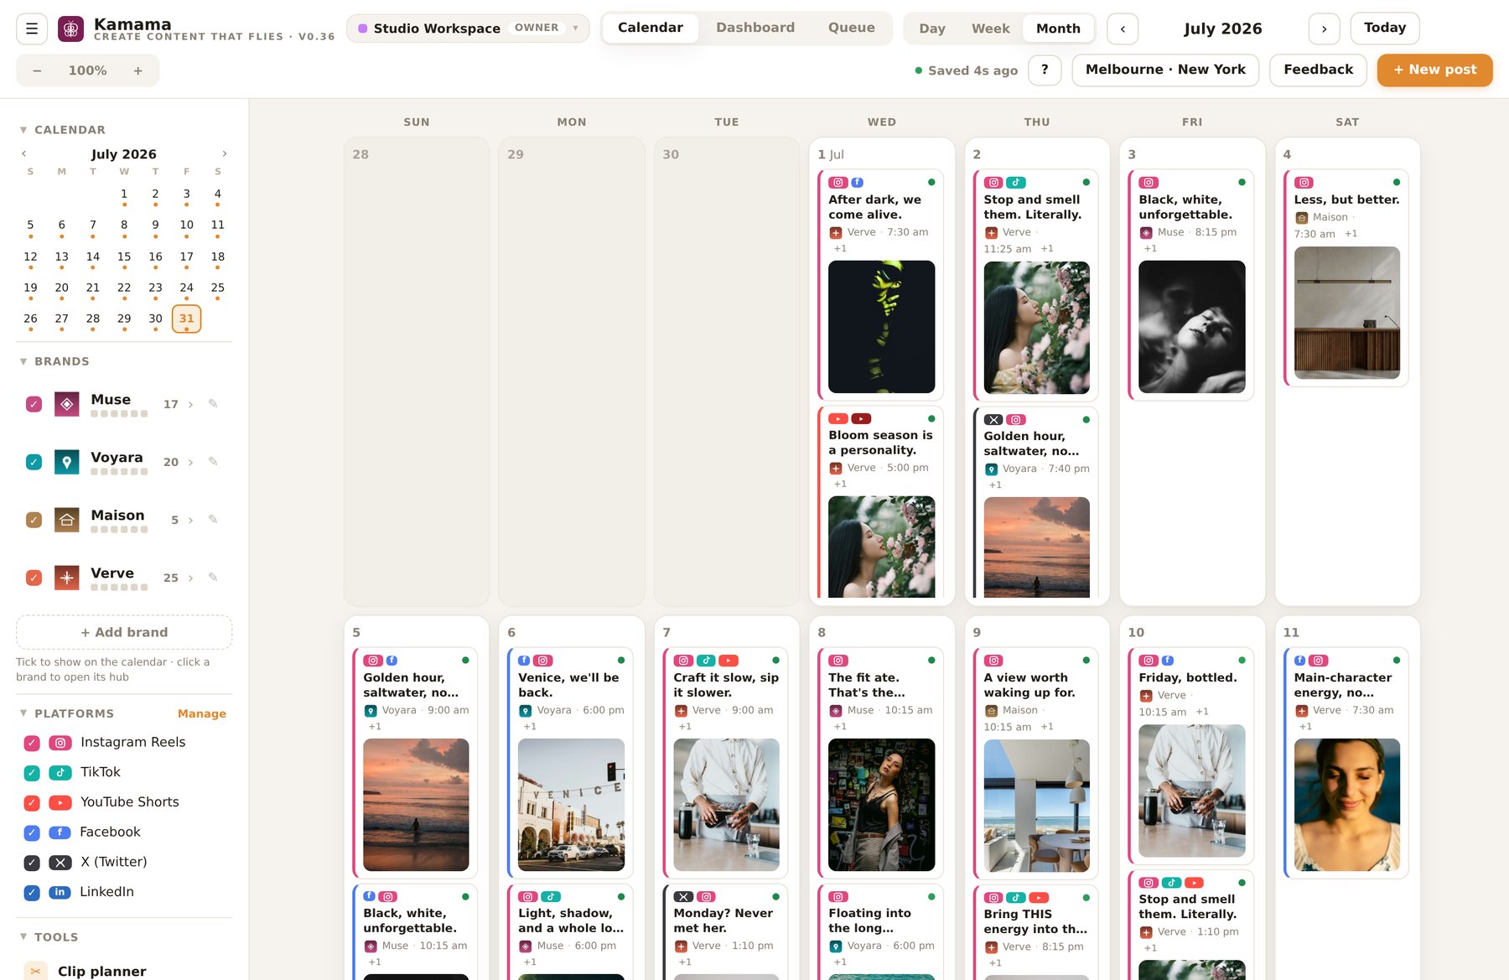Click the Today button
This screenshot has width=1509, height=980.
[1385, 28]
